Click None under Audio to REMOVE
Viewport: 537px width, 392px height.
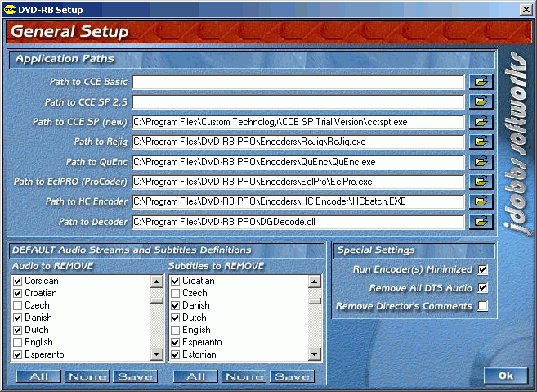[x=87, y=376]
